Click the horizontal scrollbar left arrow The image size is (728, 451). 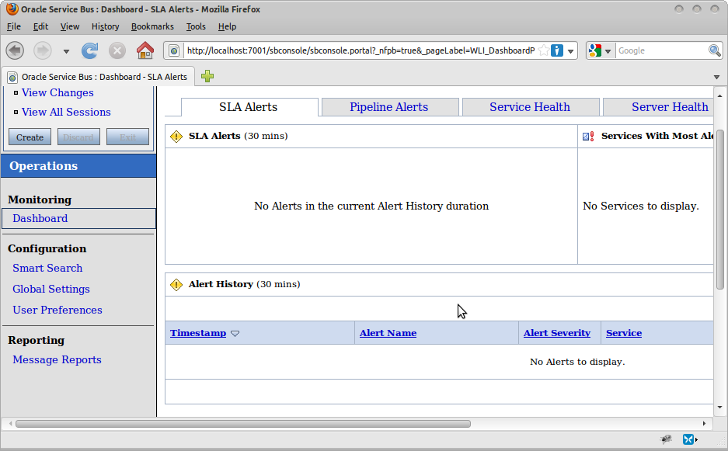click(10, 424)
